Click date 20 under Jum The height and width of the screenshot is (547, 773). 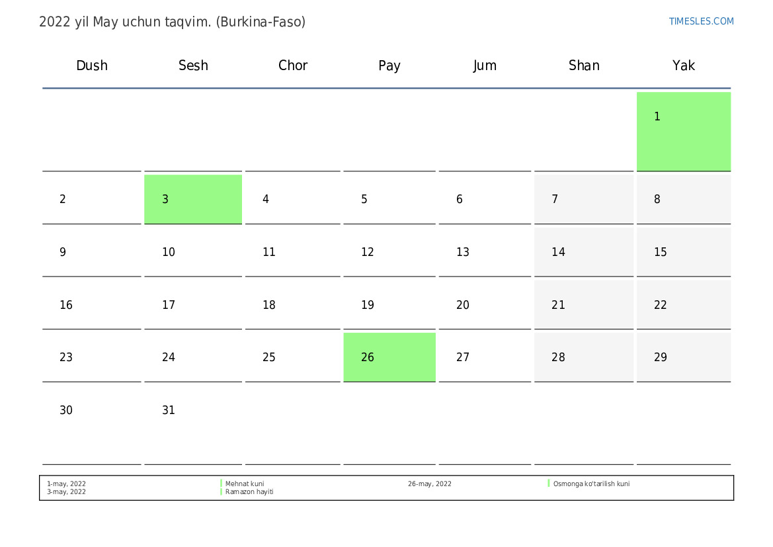point(463,305)
